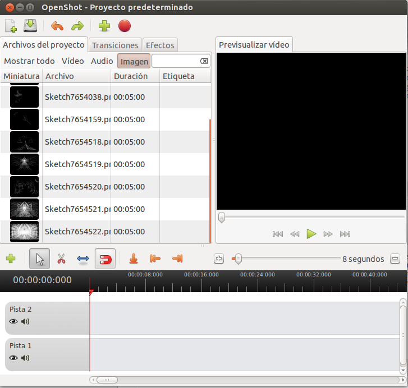
Task: Toggle the Imagen file filter
Action: pos(134,61)
